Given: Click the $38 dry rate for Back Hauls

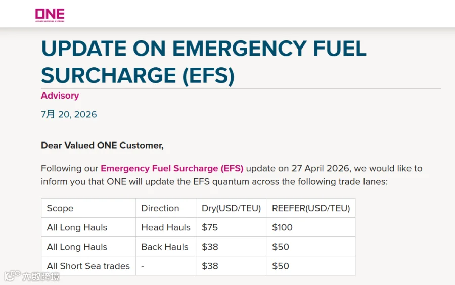Looking at the screenshot, I should coord(231,247).
